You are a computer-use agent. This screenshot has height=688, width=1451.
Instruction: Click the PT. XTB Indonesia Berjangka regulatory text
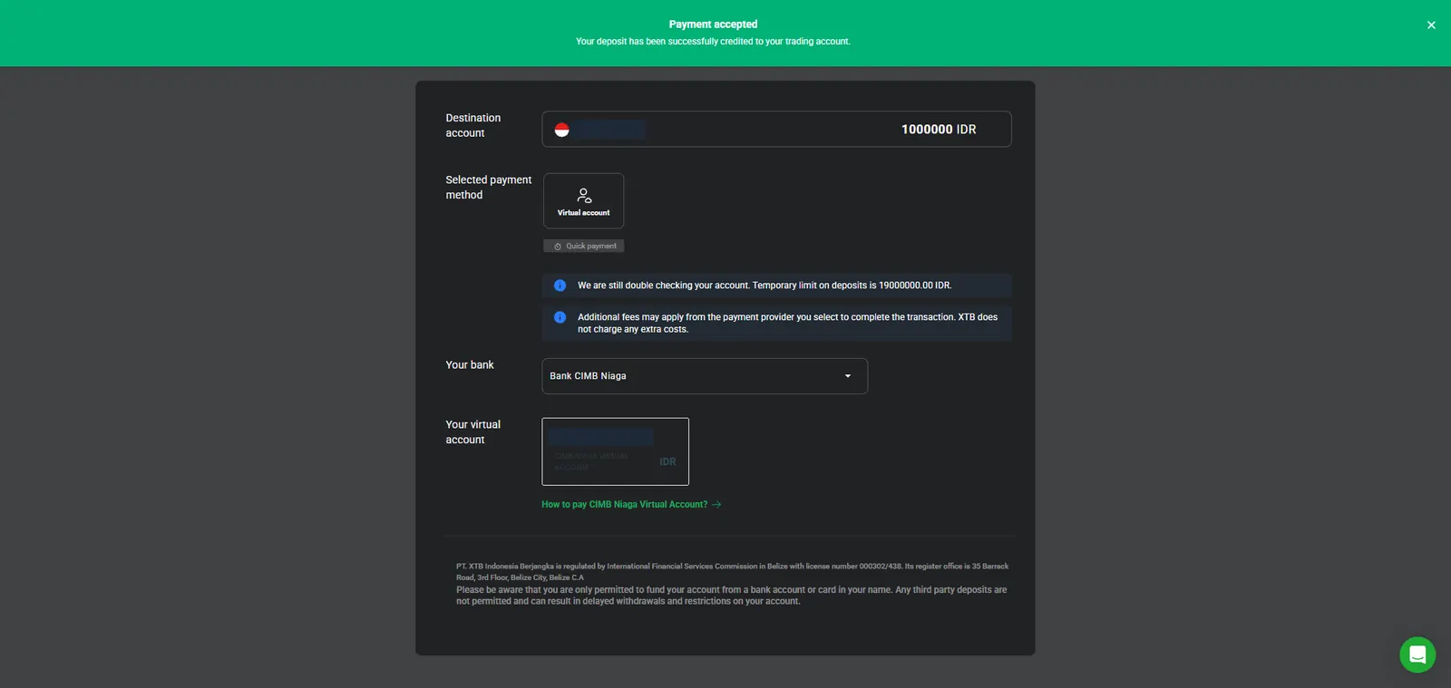pyautogui.click(x=732, y=571)
